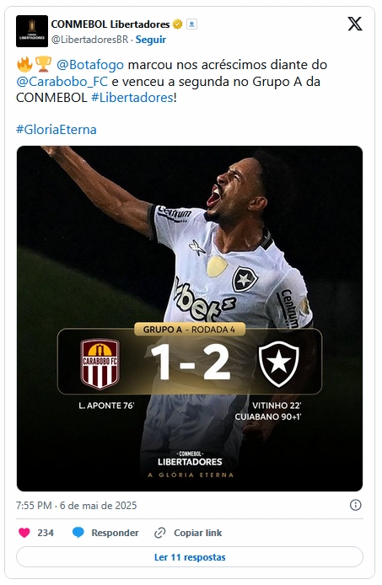382x585 pixels.
Task: Like the tweet with heart icon
Action: tap(24, 533)
